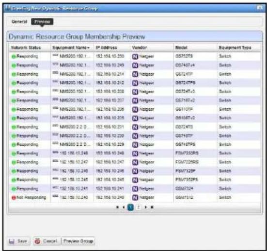Click equipment icon in 192.168.10.240 row
The height and width of the screenshot is (251, 267).
[55, 196]
